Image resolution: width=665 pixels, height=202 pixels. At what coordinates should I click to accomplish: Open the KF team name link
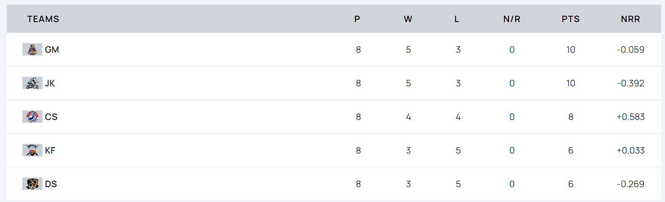pos(50,151)
